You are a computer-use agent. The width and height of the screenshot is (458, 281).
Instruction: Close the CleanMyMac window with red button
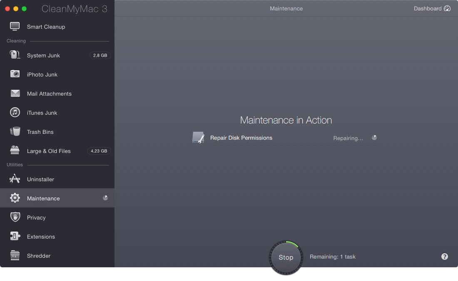pos(7,9)
